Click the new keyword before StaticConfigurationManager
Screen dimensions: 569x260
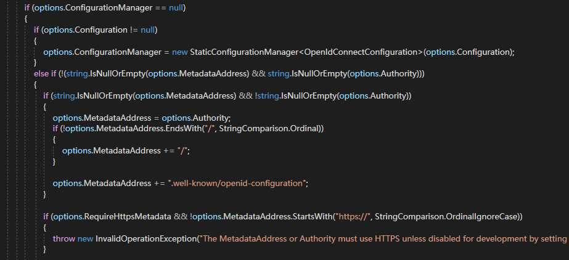[180, 52]
